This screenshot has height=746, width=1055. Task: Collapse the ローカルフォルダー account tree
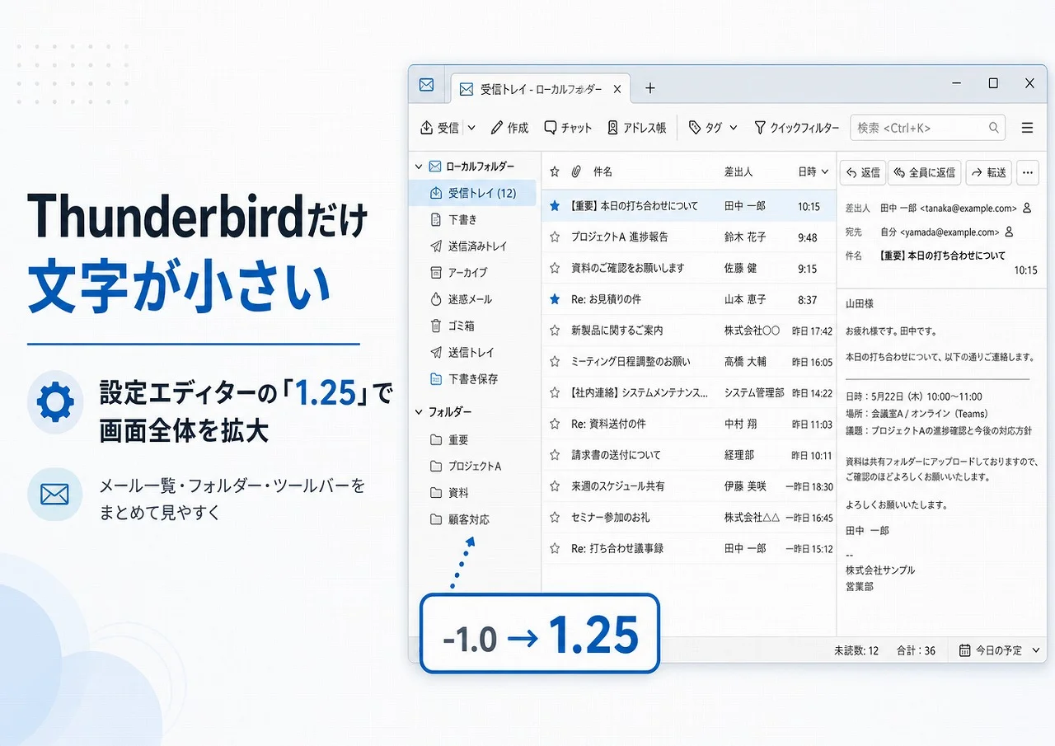point(419,167)
